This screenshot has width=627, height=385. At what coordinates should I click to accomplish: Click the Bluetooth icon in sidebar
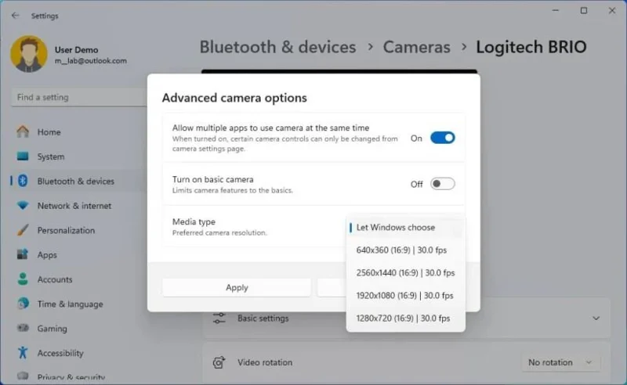[x=23, y=181]
